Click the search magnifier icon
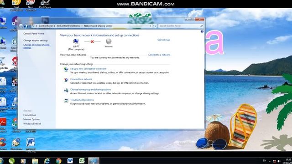The width and height of the screenshot is (292, 164). (x=201, y=26)
